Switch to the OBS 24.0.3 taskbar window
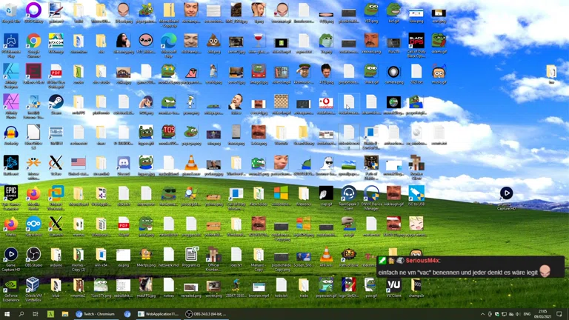This screenshot has height=320, width=569. (x=208, y=314)
